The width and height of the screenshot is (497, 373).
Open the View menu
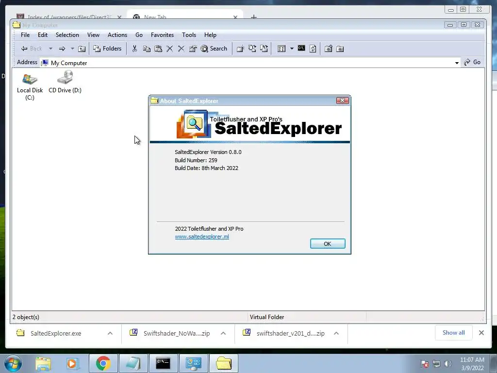93,35
